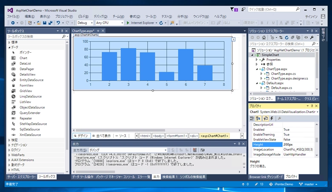Click the Alphabetical sort icon in Properties panel
332x192 pixels.
click(x=258, y=119)
